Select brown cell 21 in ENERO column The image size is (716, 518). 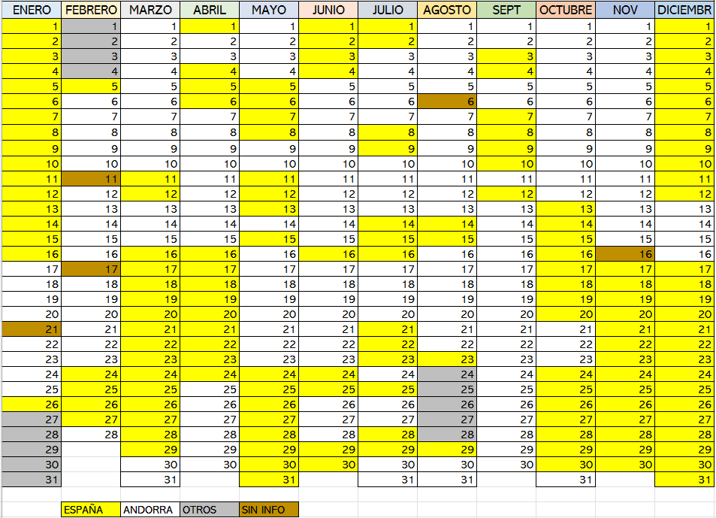(x=32, y=329)
